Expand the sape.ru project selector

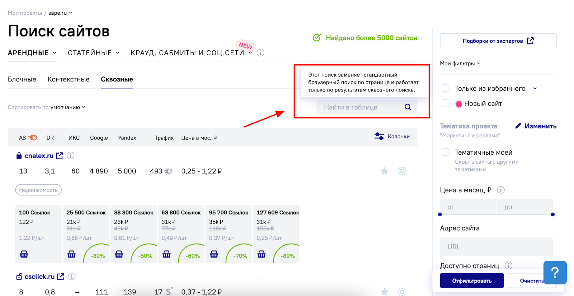[x=60, y=13]
